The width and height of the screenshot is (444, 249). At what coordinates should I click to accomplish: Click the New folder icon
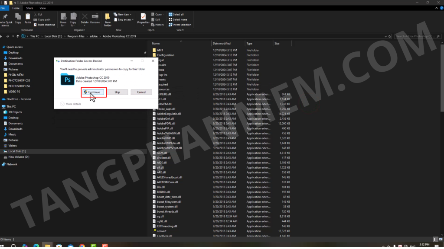108,19
